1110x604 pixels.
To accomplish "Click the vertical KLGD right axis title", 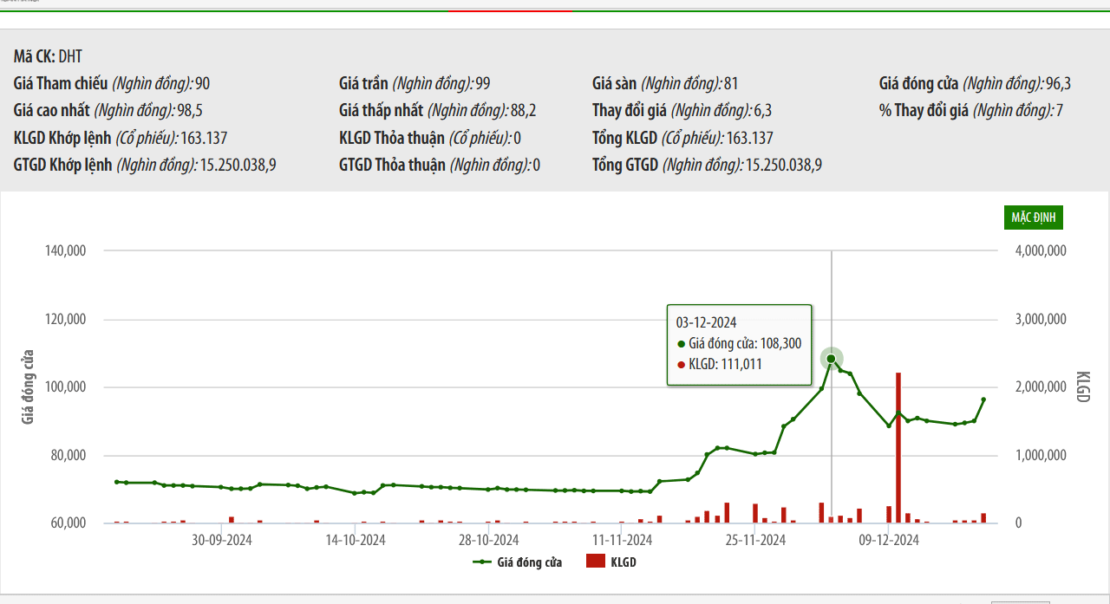I will pyautogui.click(x=1082, y=386).
